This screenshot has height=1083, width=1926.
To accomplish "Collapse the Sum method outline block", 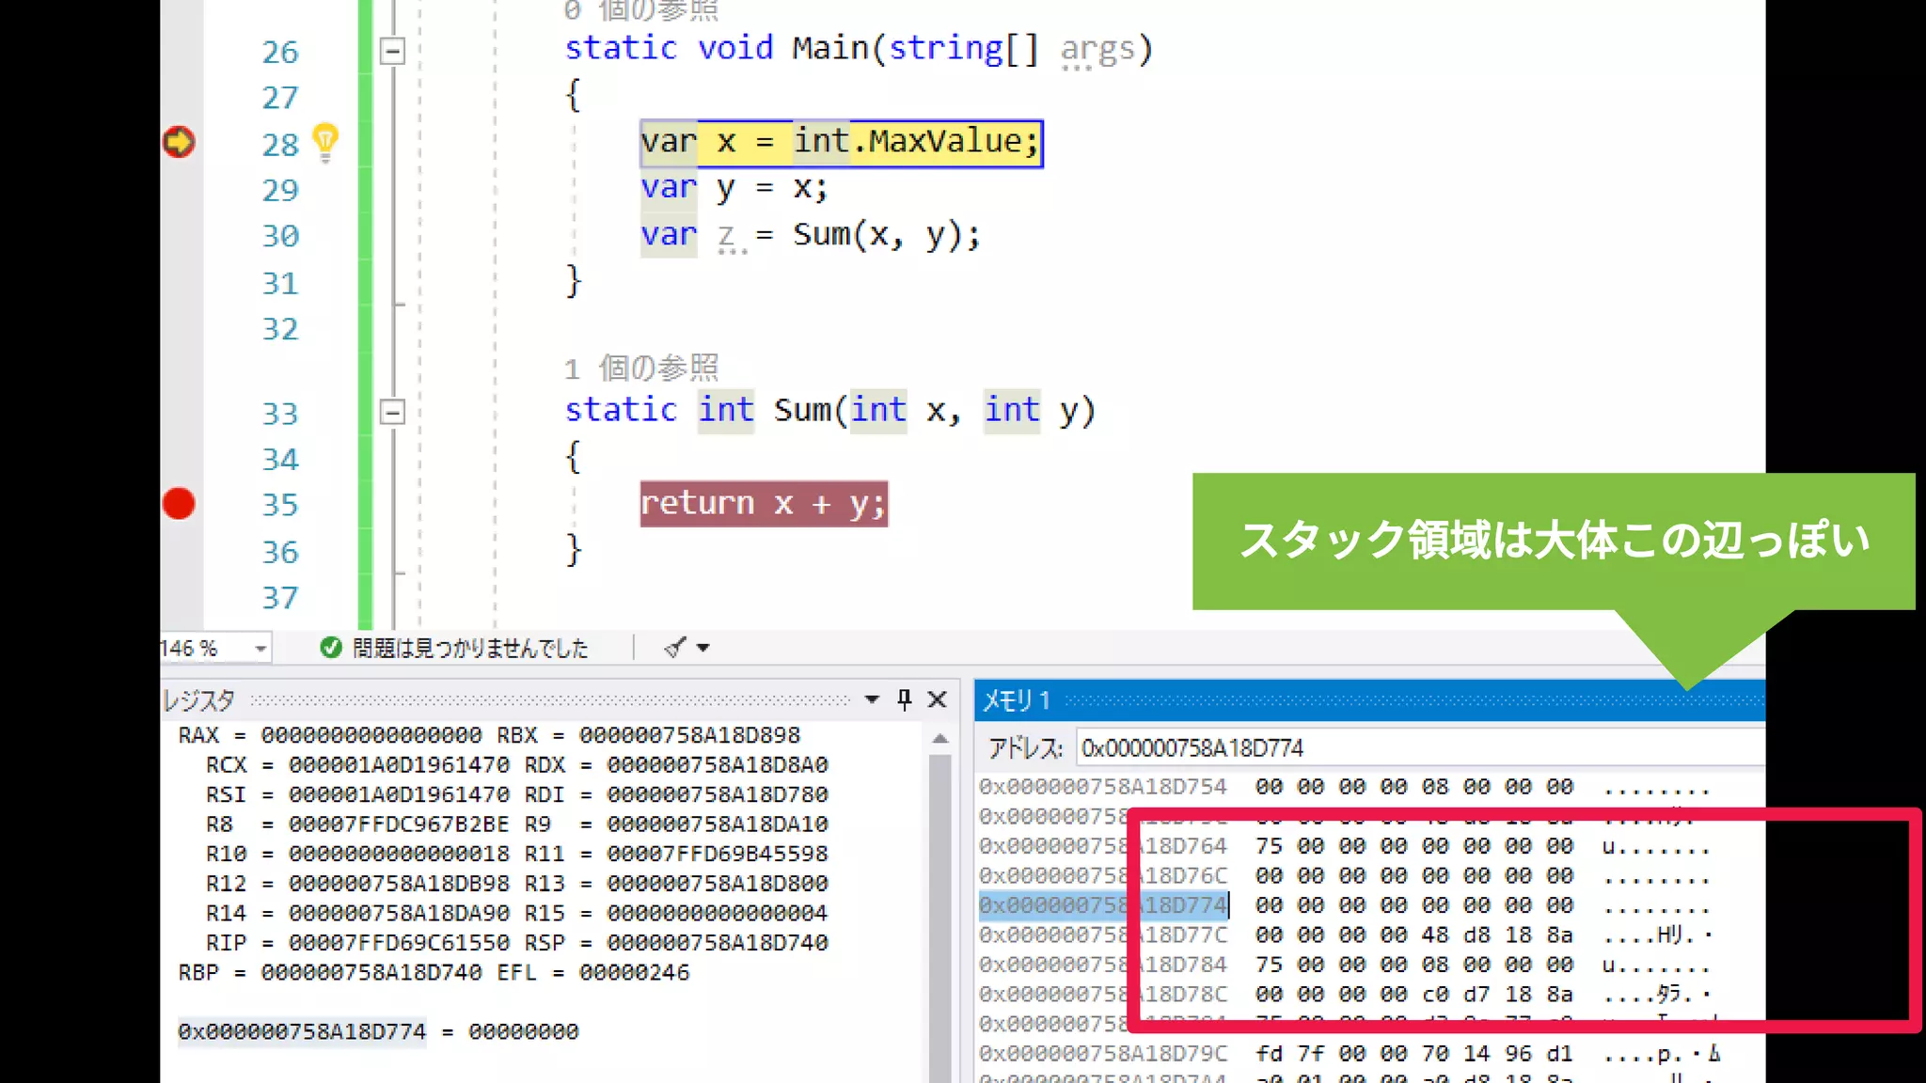I will click(x=392, y=412).
